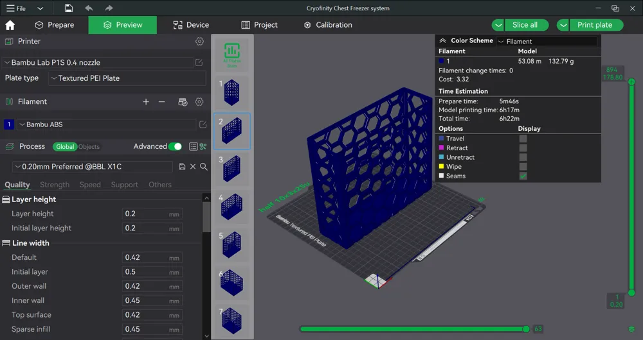Click the Slice all button
Viewport: 643px width, 340px height.
(x=527, y=25)
